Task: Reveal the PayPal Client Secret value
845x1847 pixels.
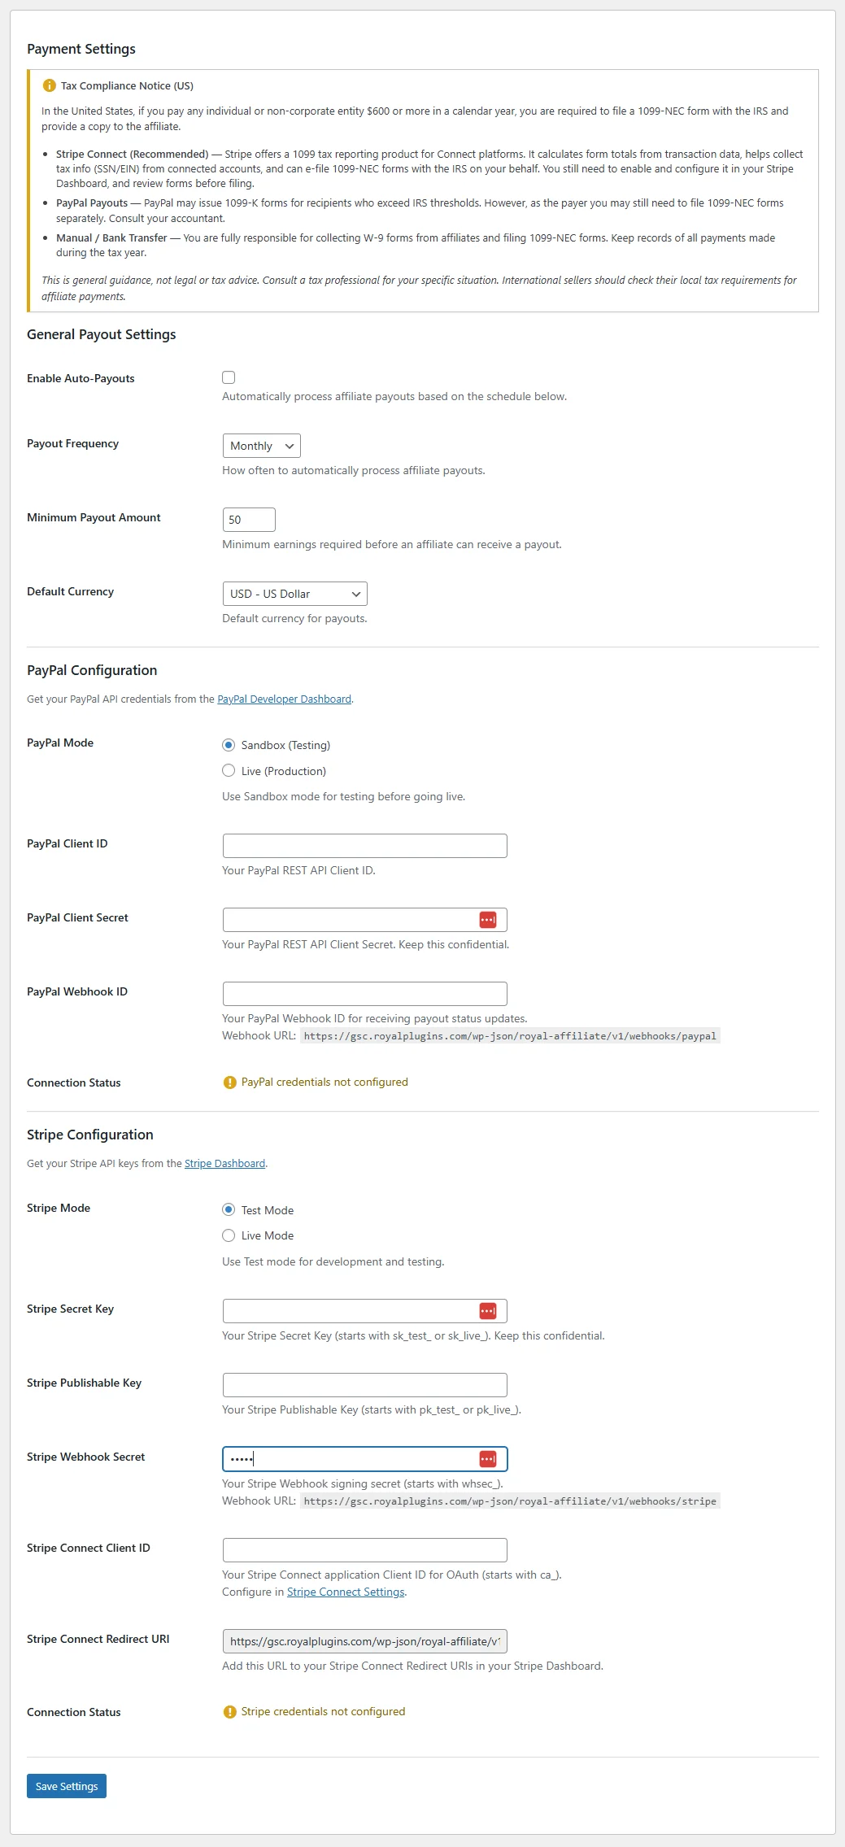Action: pos(488,918)
